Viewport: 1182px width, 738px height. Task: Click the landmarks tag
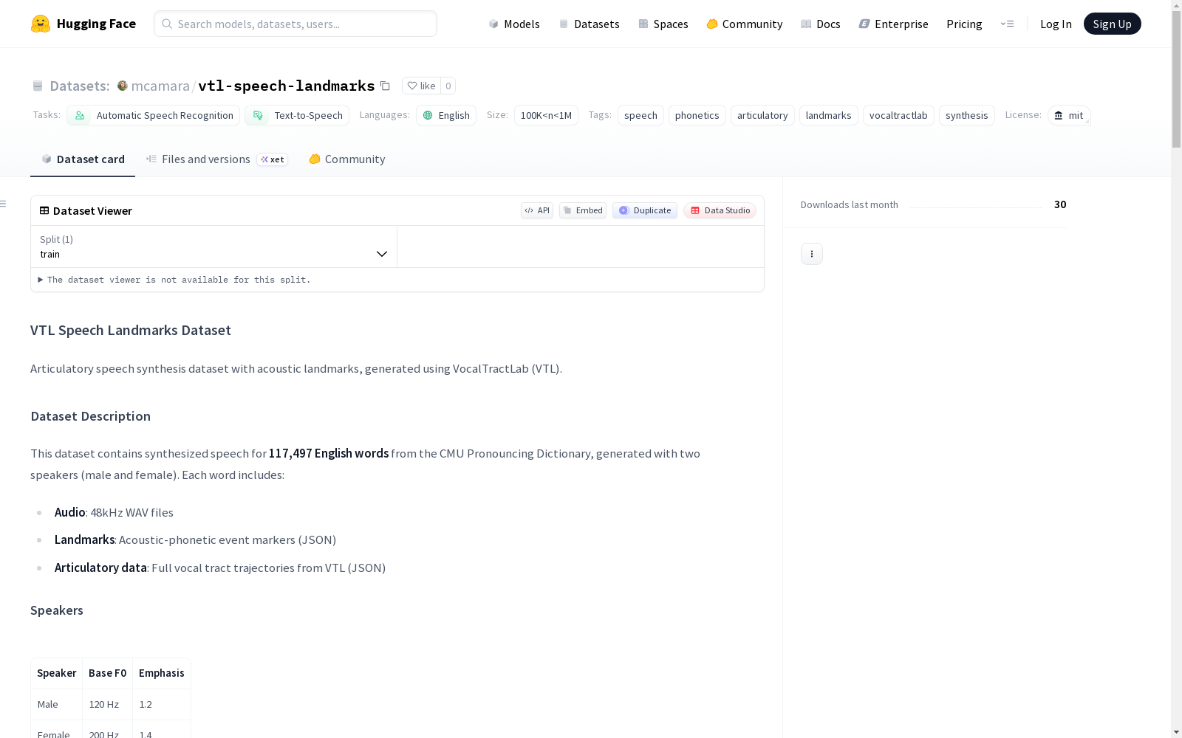[x=828, y=115]
